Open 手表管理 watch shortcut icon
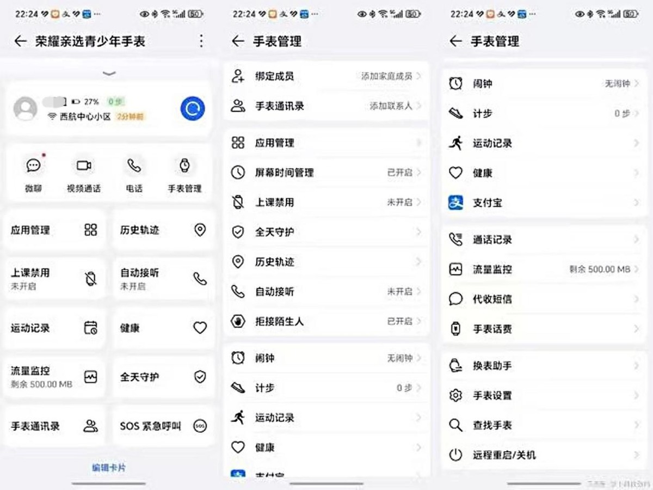This screenshot has width=653, height=490. click(185, 166)
